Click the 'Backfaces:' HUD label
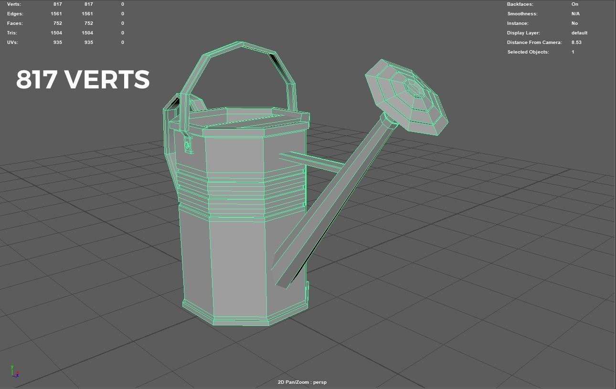Screen dimensions: 616x389 pos(520,4)
